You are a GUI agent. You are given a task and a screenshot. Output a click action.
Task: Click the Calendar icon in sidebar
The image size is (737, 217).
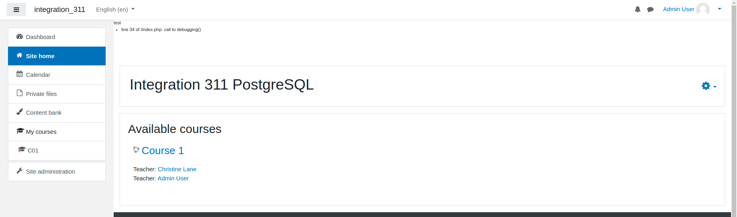click(x=20, y=74)
